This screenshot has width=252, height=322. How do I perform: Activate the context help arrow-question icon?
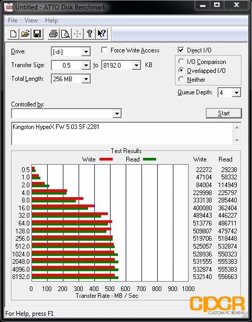click(x=101, y=34)
